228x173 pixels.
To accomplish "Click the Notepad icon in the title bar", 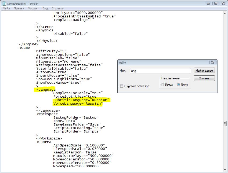I will click(x=4, y=3).
